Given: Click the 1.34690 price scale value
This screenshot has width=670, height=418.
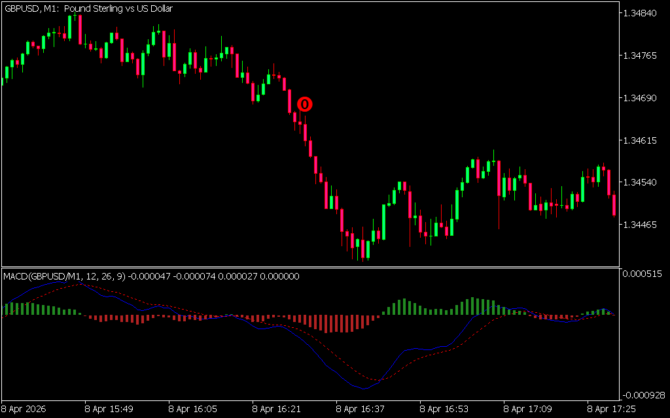Looking at the screenshot, I should [x=642, y=98].
